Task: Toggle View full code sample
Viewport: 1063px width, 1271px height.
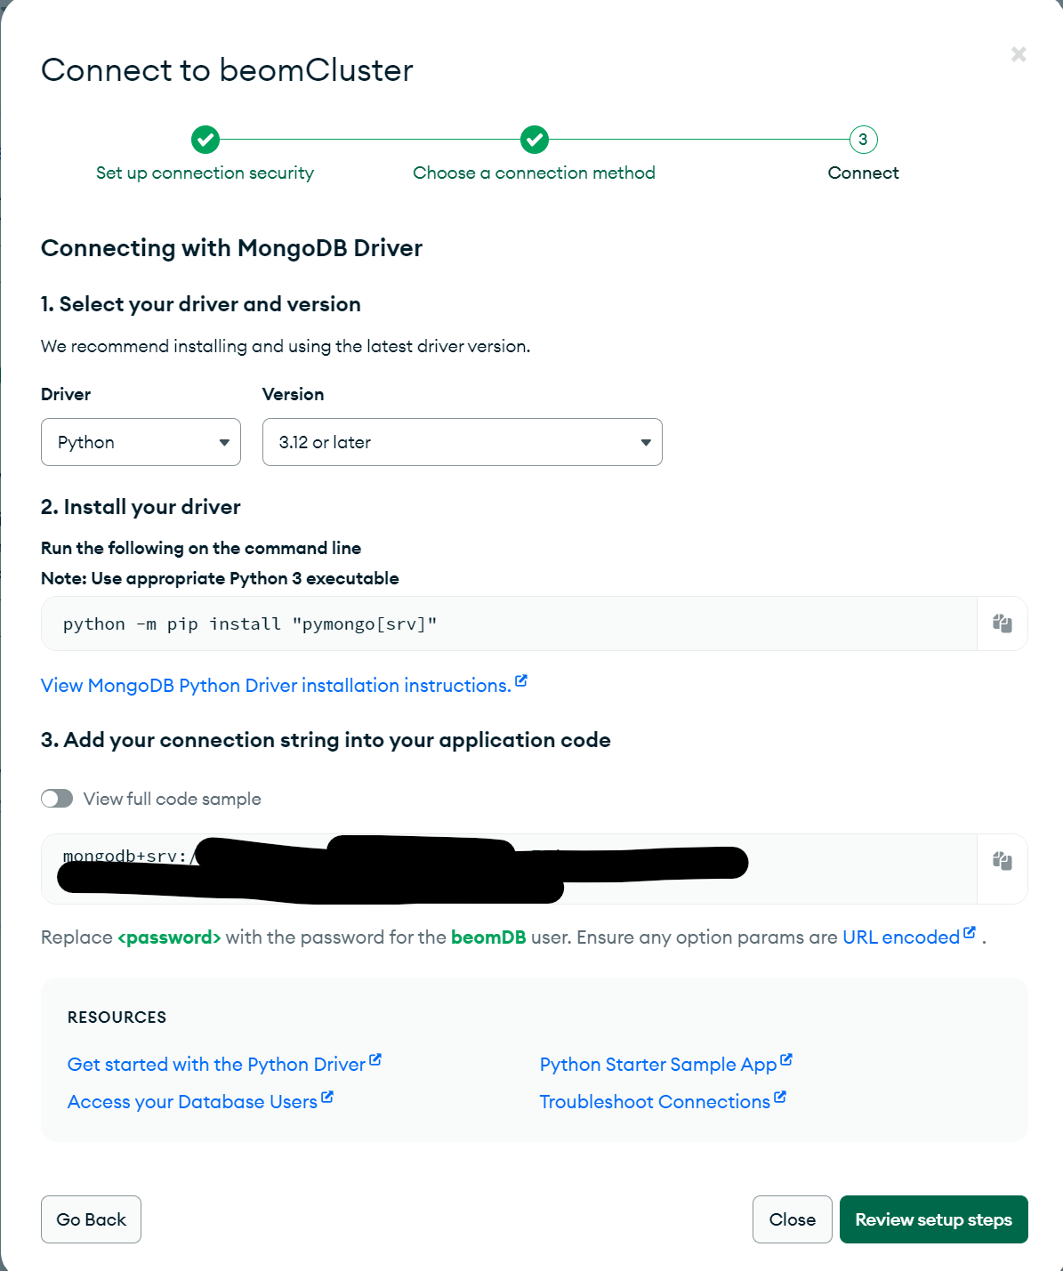Action: 57,799
